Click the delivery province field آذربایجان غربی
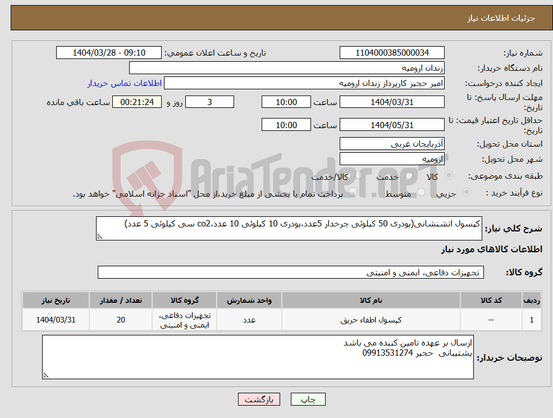The width and height of the screenshot is (553, 418). coord(392,144)
